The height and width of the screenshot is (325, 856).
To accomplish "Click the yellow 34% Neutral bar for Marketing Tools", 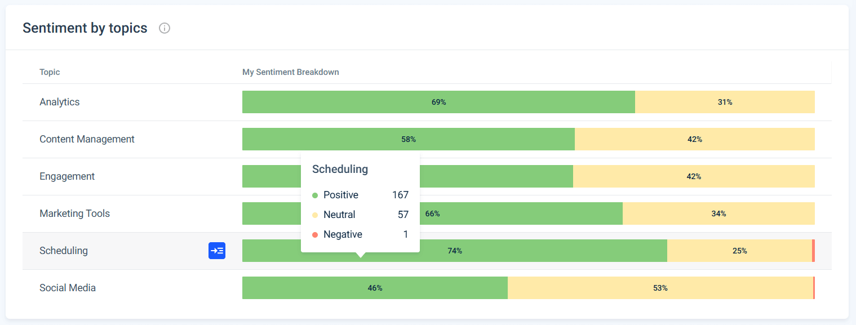I will coord(718,213).
